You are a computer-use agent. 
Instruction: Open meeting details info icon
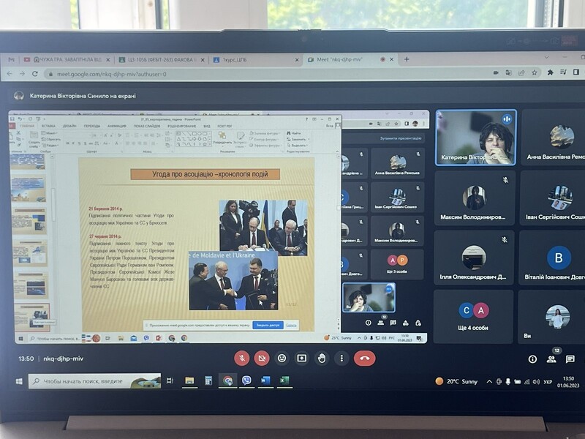(x=532, y=359)
